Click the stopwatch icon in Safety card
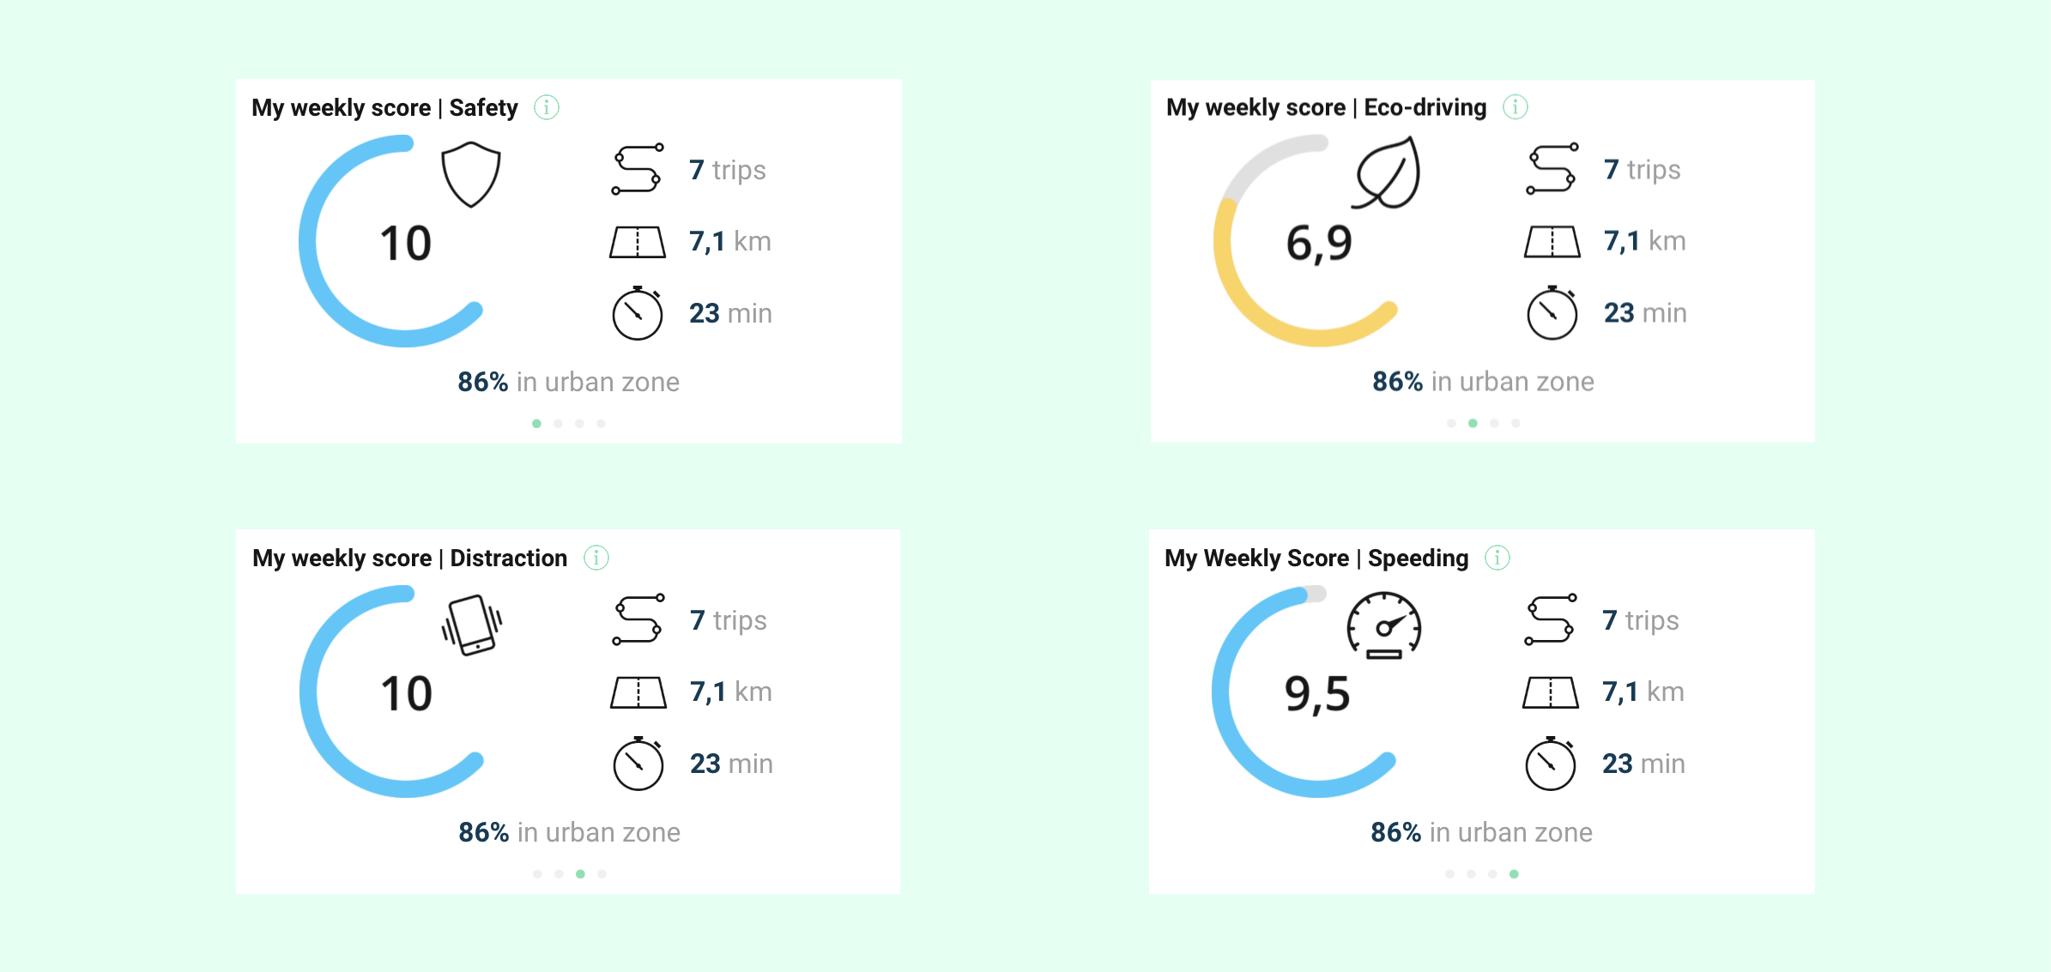Viewport: 2051px width, 972px height. pos(637,314)
